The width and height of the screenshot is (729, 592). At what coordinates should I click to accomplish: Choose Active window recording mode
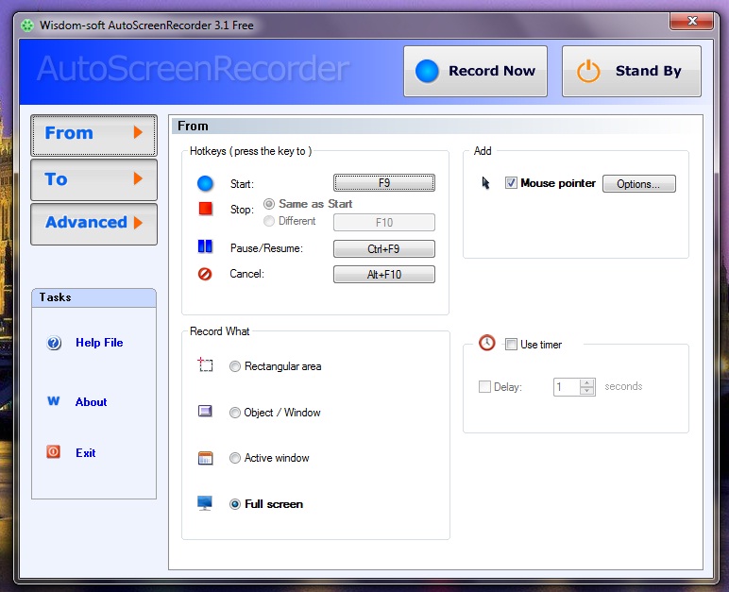235,458
